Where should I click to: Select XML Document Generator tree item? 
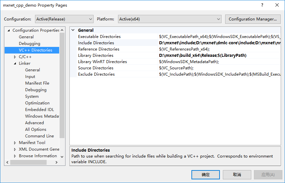pos(39,149)
